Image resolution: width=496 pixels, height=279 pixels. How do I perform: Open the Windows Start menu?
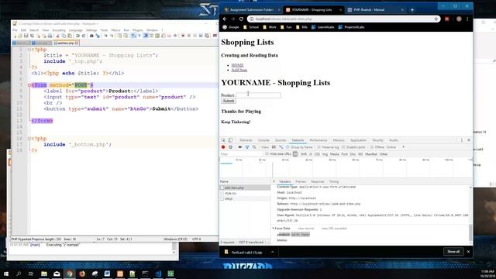tap(6, 274)
